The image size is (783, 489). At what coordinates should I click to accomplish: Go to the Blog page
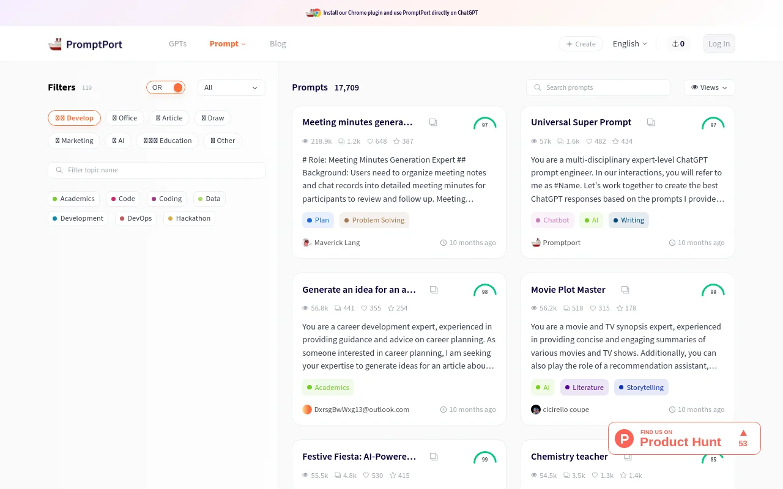(x=278, y=44)
